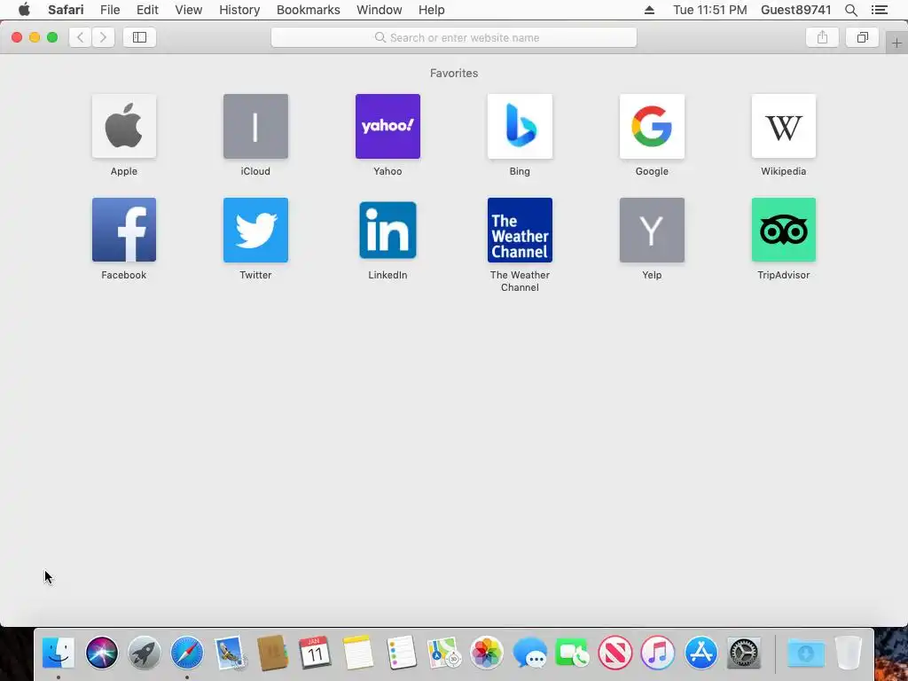Open System Preferences gear in Dock

744,653
